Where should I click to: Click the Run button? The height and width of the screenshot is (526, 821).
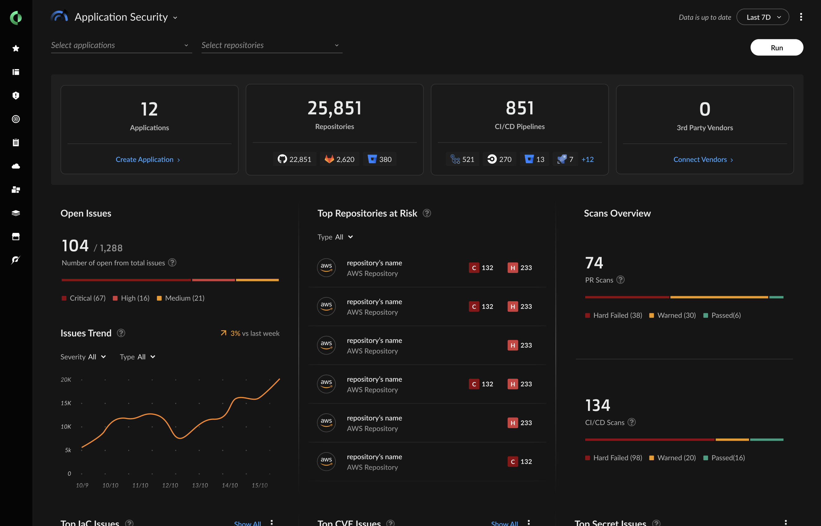(777, 47)
